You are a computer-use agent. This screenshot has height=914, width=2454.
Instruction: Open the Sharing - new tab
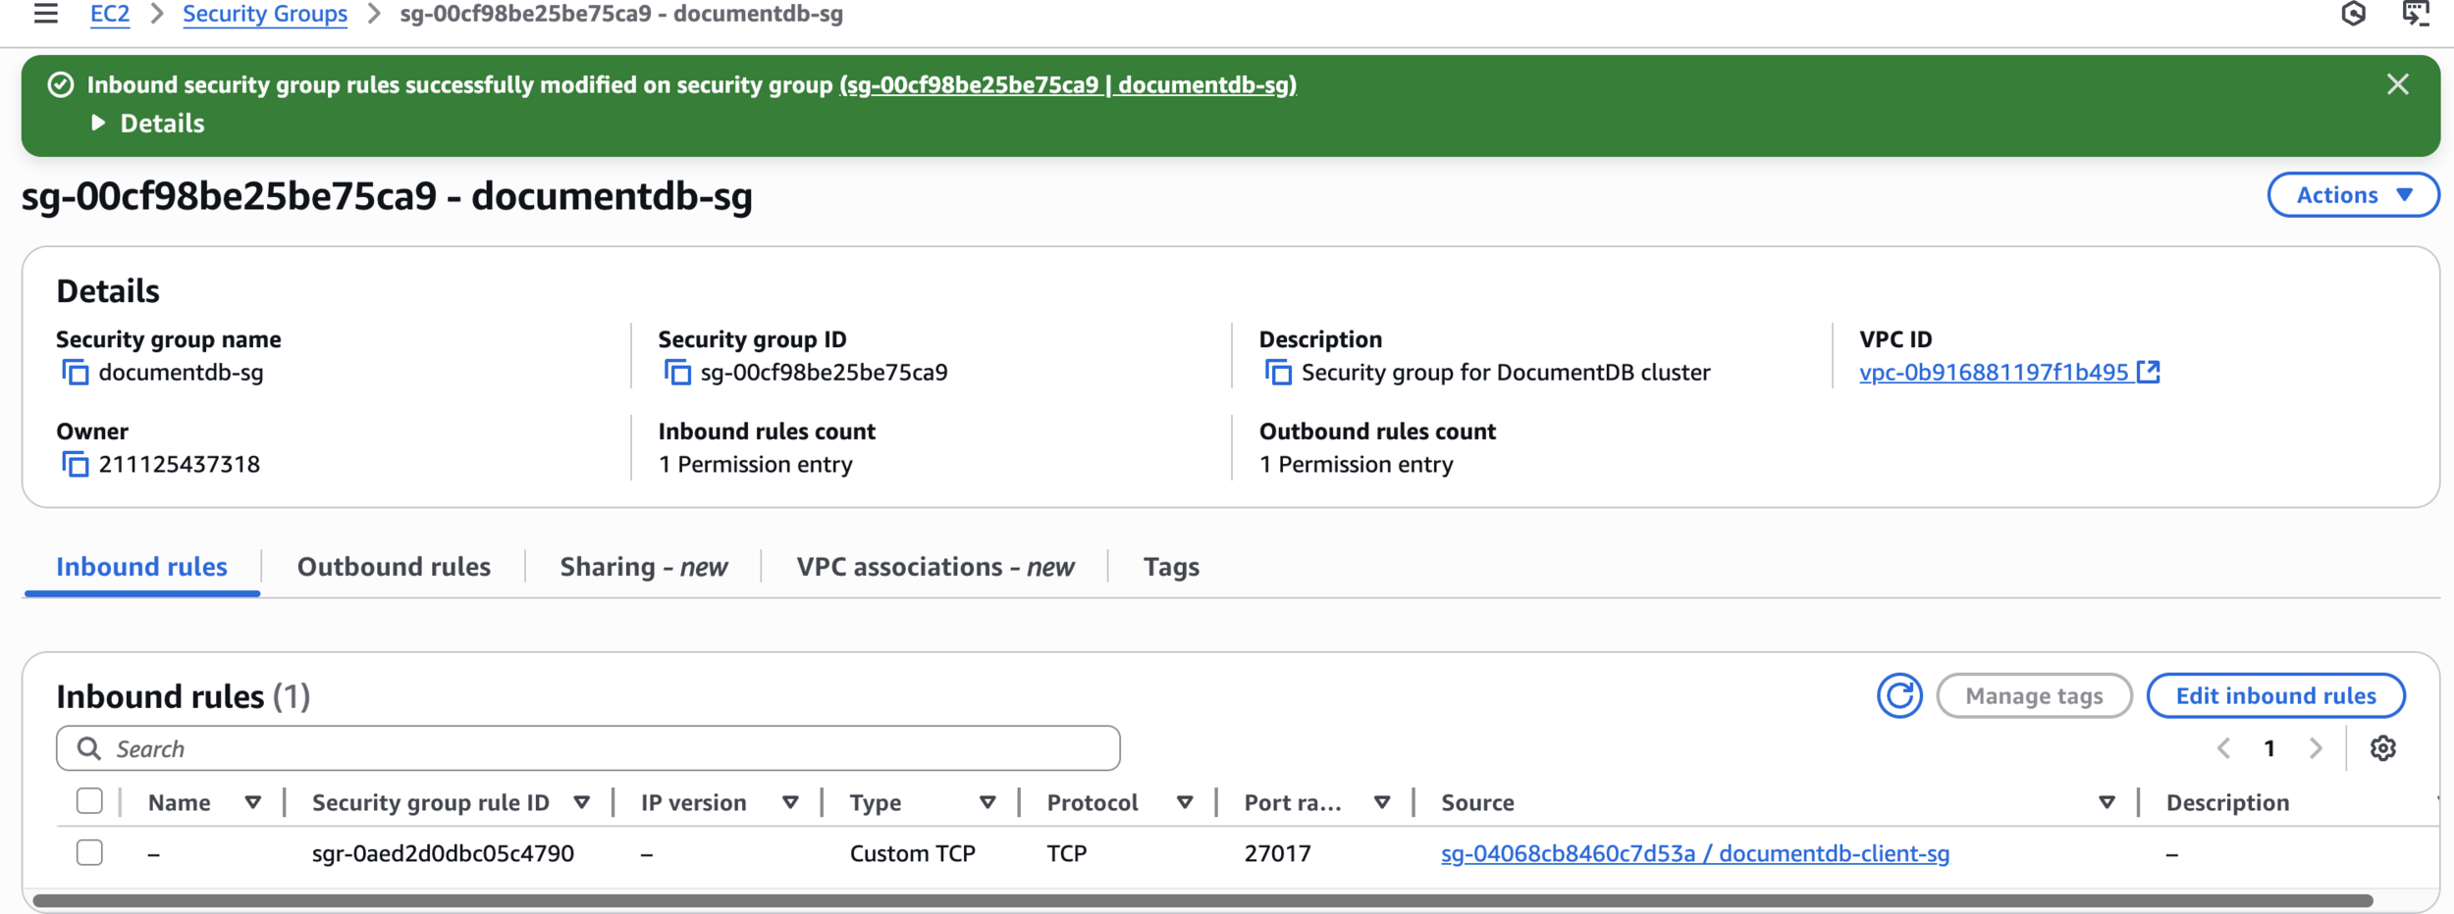point(644,567)
